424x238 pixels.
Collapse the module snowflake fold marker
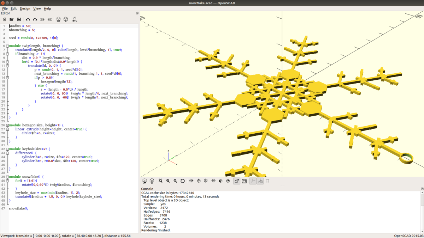[x=7, y=177]
